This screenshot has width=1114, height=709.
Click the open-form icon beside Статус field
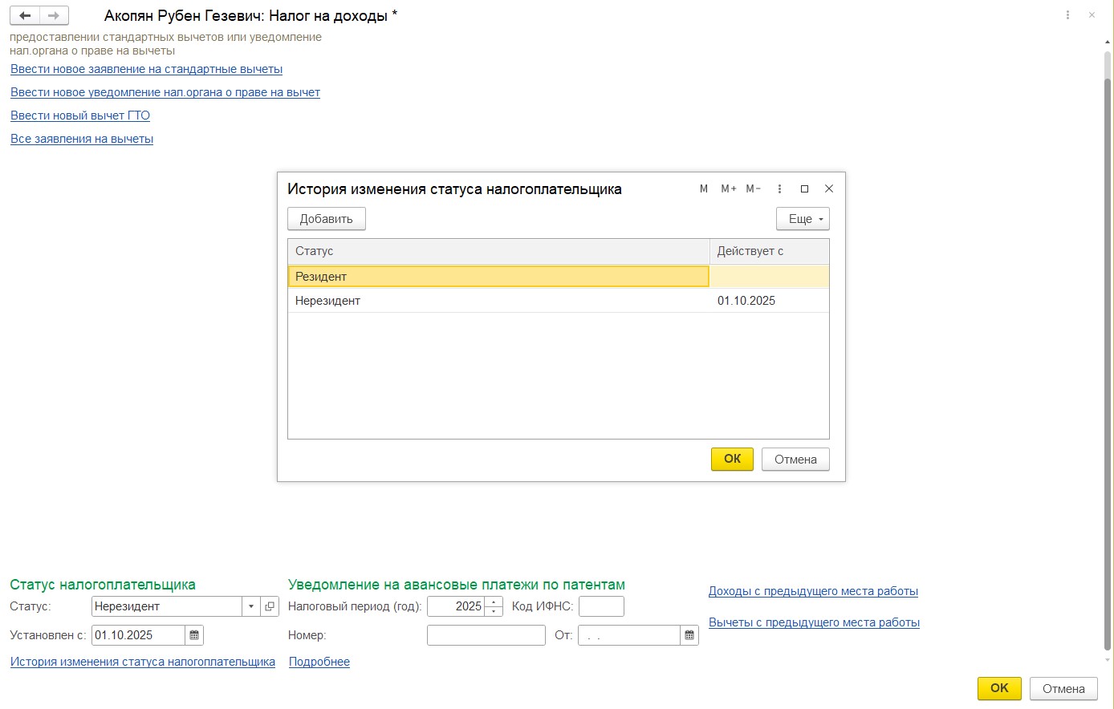(270, 606)
